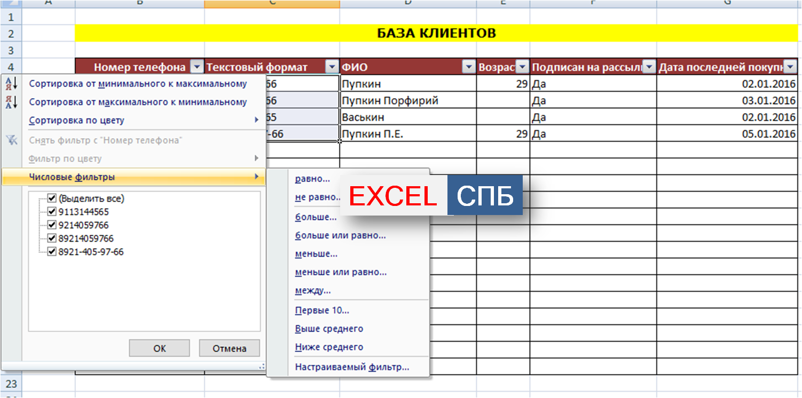802x398 pixels.
Task: Uncheck the 8921-405-97-66 filter value
Action: pos(52,252)
